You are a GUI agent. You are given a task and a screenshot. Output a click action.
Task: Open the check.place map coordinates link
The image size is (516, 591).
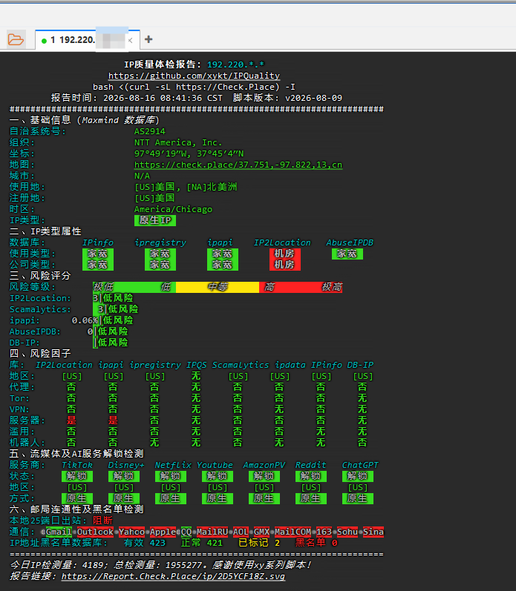click(238, 165)
